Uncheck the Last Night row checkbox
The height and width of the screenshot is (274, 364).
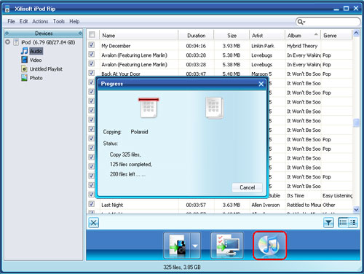tap(92, 204)
